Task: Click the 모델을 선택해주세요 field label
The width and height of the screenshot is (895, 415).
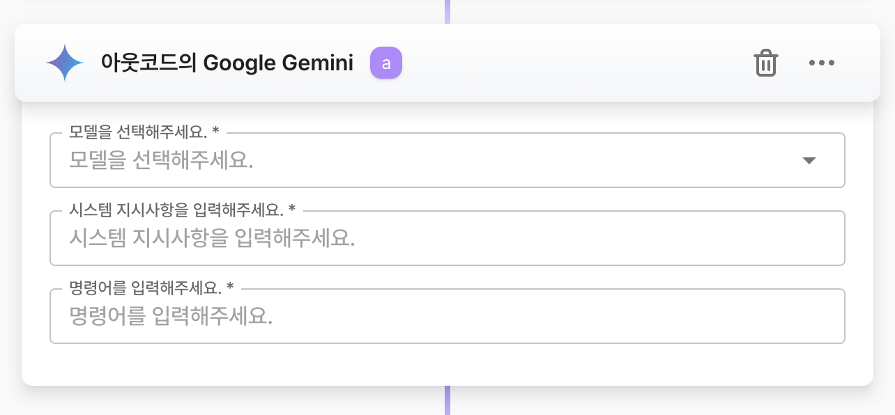Action: [x=138, y=132]
